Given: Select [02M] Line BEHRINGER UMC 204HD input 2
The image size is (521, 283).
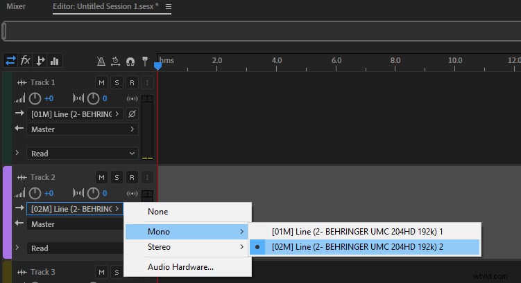Looking at the screenshot, I should pyautogui.click(x=364, y=247).
